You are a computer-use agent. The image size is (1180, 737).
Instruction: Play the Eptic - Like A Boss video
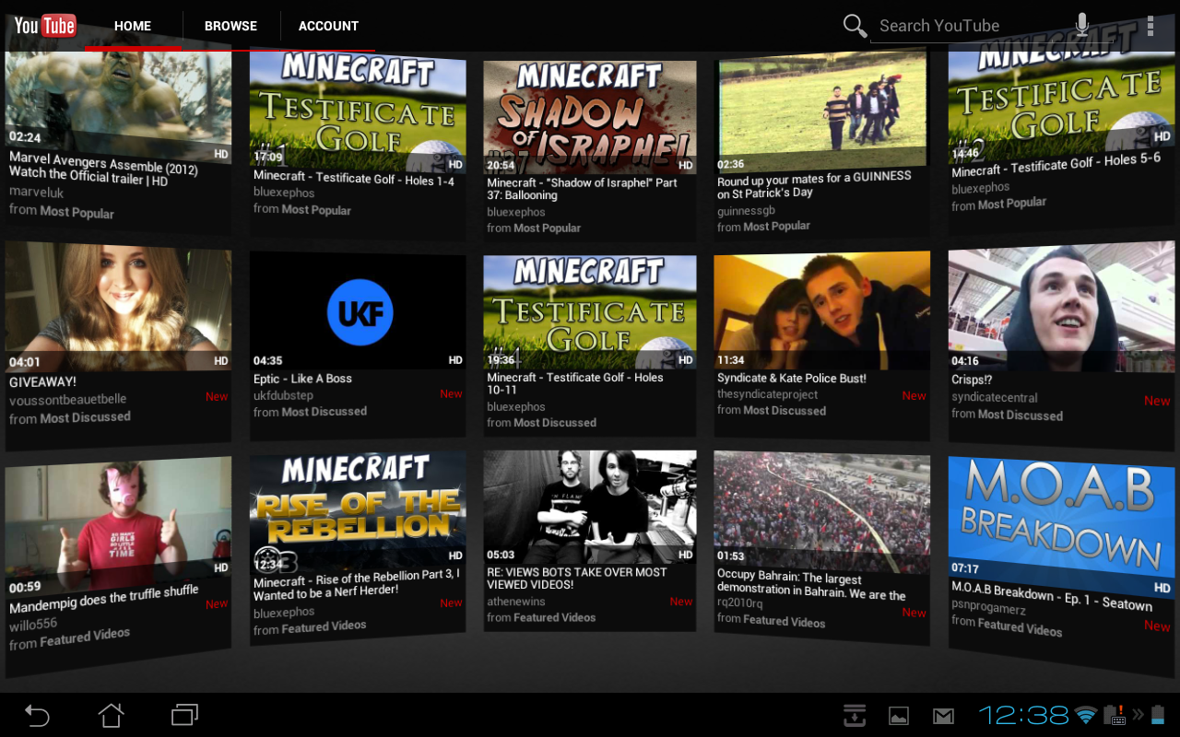(360, 313)
